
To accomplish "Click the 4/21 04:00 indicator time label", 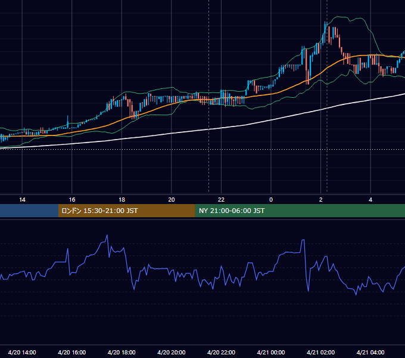I will (x=370, y=352).
